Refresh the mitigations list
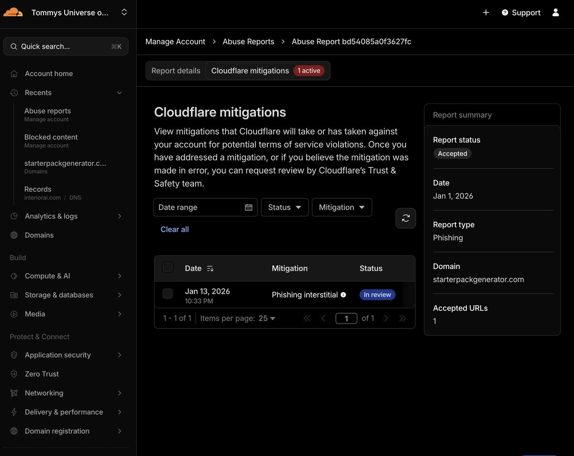This screenshot has height=456, width=574. point(406,218)
